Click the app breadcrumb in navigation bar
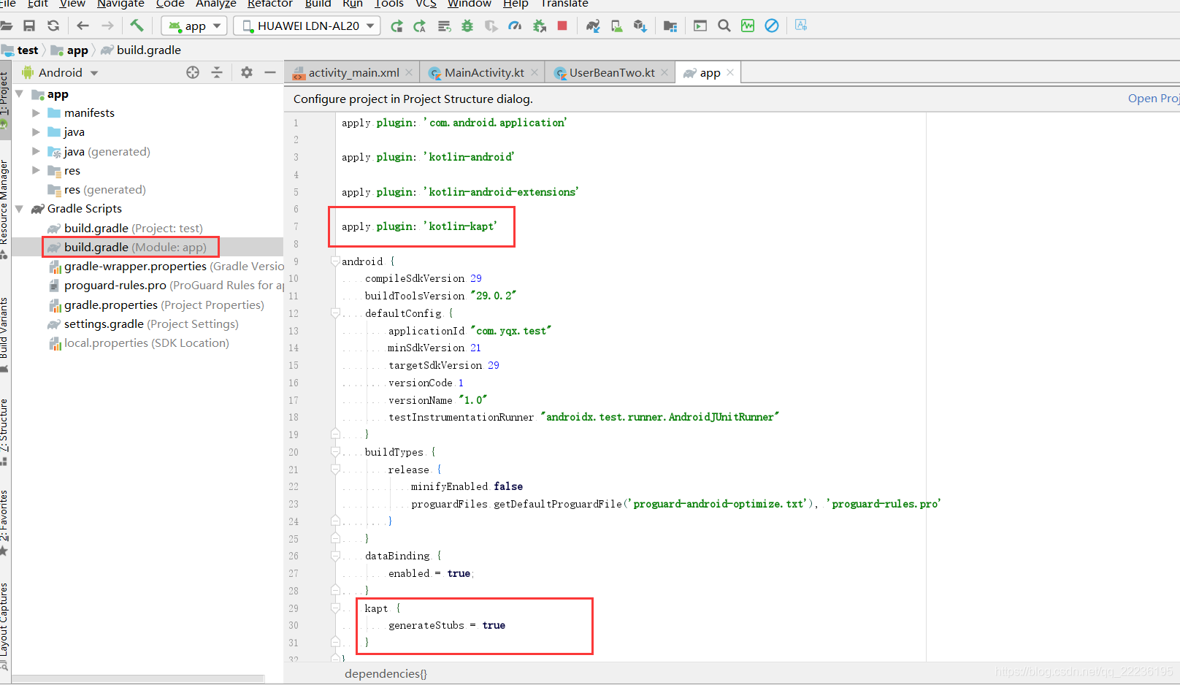This screenshot has width=1180, height=685. point(70,50)
